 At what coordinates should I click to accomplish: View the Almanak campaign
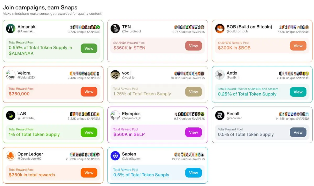[89, 48]
